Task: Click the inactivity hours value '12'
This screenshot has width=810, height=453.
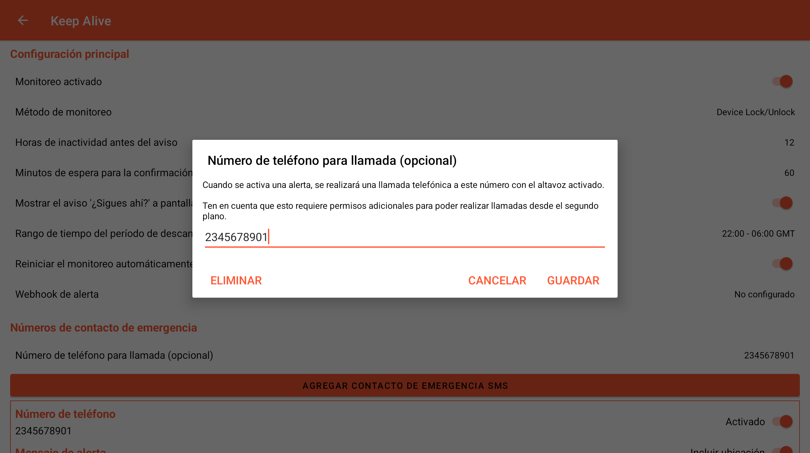Action: pos(789,142)
